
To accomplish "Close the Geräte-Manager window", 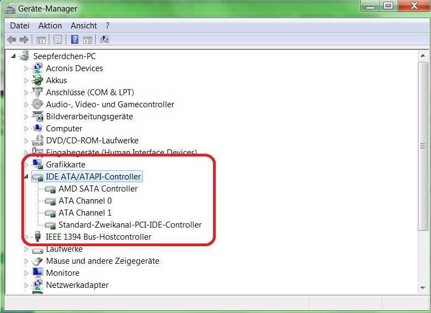I will tap(413, 6).
